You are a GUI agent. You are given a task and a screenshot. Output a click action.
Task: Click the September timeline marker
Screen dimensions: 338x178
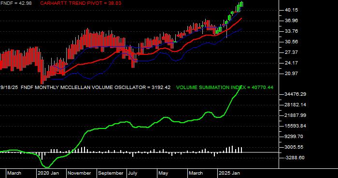pos(111,173)
